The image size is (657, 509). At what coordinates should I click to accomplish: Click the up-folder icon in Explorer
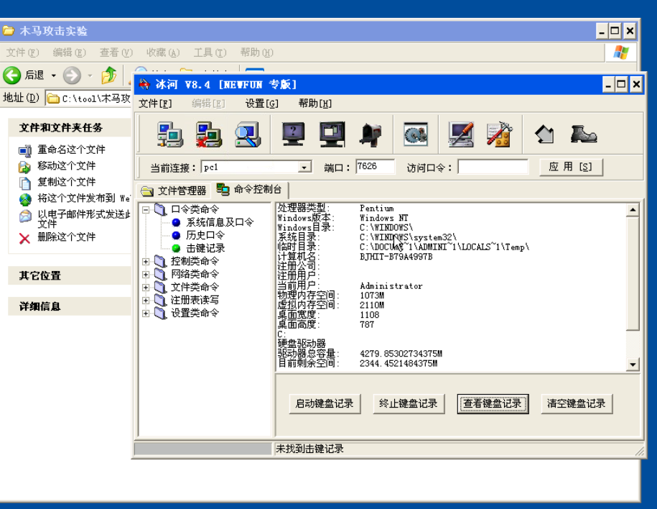(109, 75)
